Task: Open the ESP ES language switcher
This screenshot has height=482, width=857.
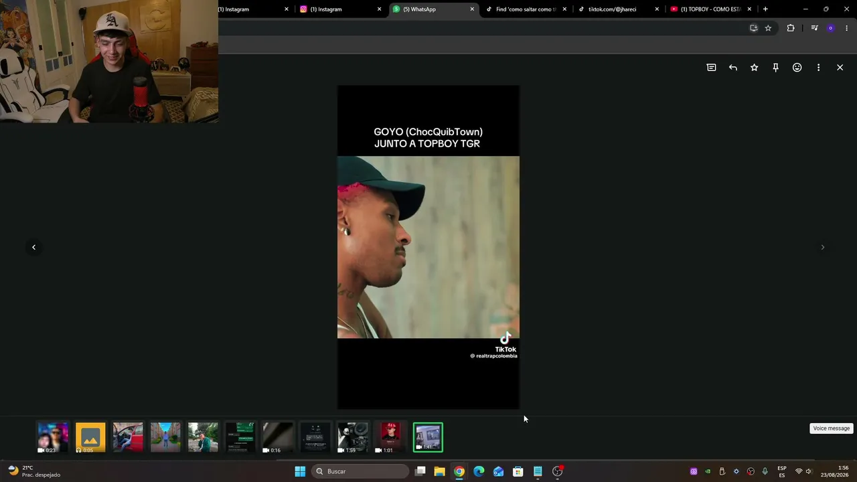Action: click(x=782, y=471)
